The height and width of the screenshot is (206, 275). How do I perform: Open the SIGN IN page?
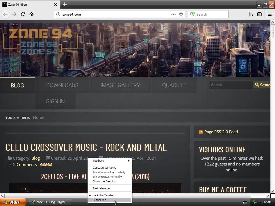tap(55, 101)
